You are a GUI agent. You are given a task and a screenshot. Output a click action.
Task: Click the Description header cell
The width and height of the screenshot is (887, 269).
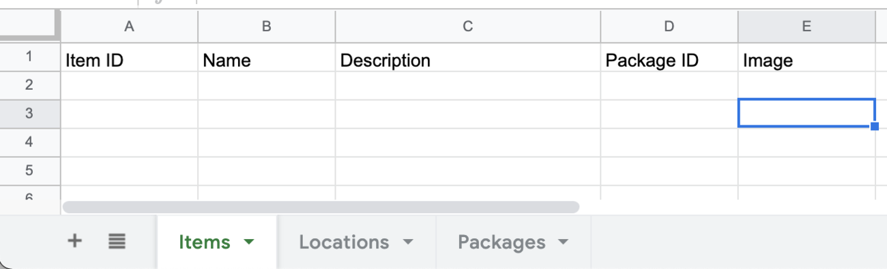tap(468, 60)
